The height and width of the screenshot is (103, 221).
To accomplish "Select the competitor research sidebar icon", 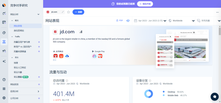I will [4, 42].
